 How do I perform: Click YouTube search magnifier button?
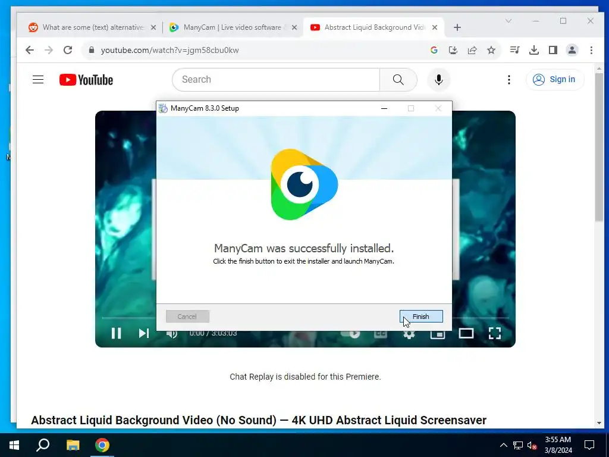[398, 80]
